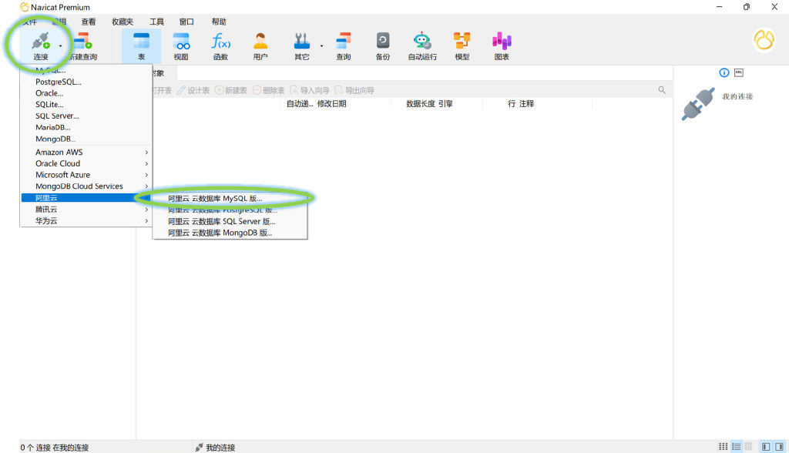Viewport: 789px width, 453px height.
Task: Click the Model (模型) toolbar icon
Action: [x=462, y=42]
